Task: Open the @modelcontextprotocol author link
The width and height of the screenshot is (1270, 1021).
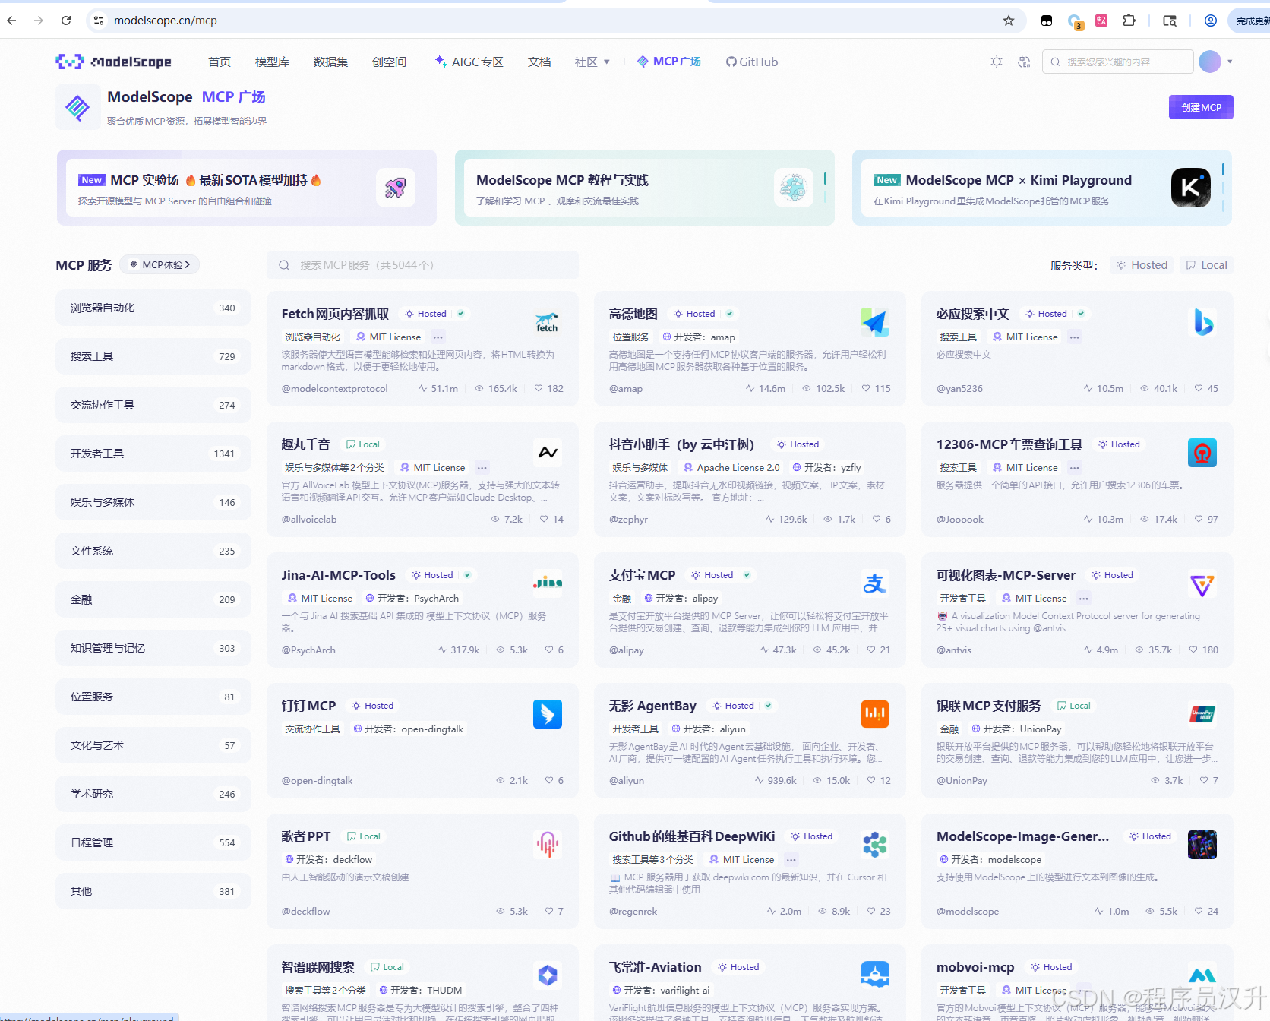Action: pos(334,389)
